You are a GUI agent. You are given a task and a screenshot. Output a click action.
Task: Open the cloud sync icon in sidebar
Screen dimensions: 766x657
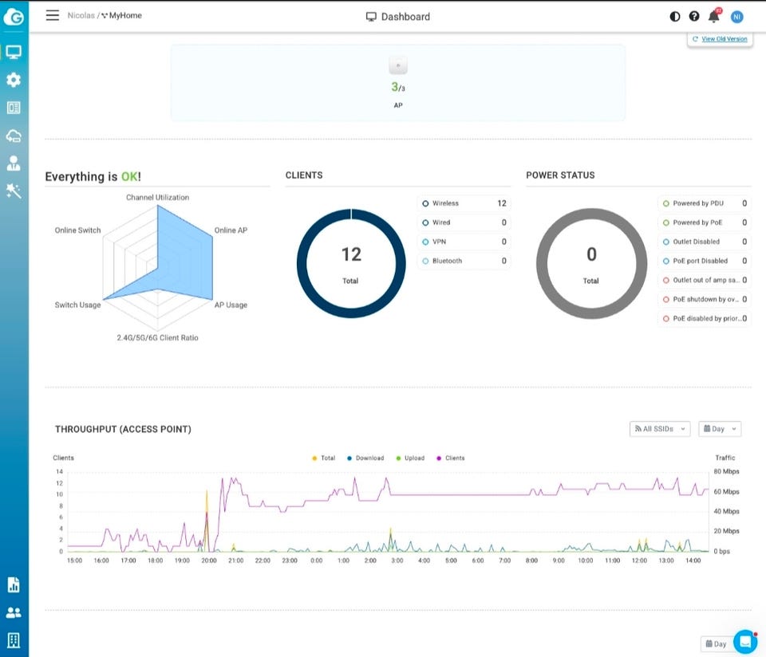point(14,136)
